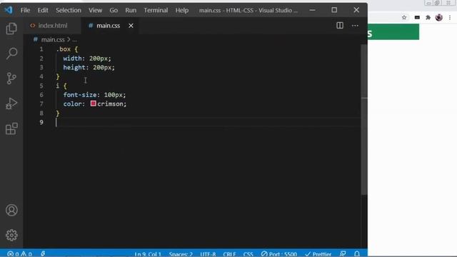Click the browser profile avatar
This screenshot has height=257, width=457.
pos(439,17)
